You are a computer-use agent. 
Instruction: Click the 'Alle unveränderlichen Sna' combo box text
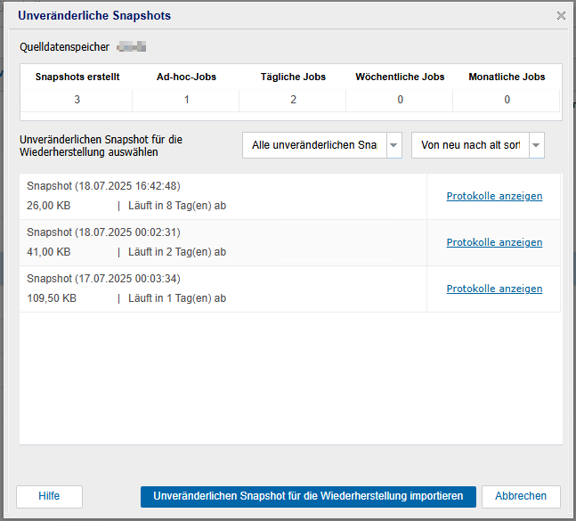coord(314,145)
